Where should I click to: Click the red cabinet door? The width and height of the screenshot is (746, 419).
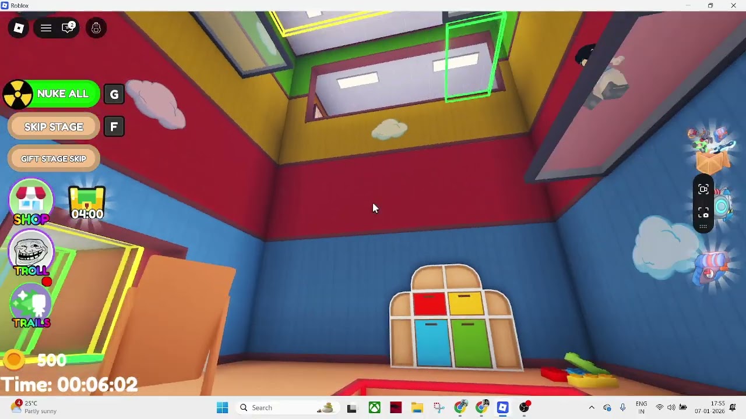(x=430, y=304)
